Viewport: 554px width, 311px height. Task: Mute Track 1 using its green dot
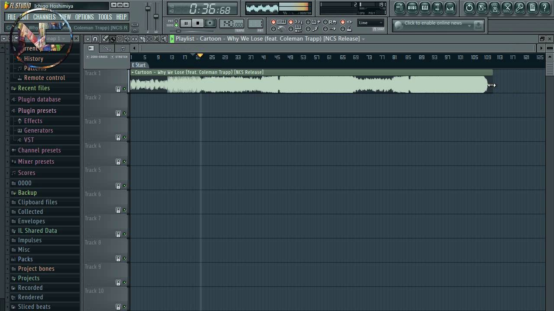pos(125,89)
